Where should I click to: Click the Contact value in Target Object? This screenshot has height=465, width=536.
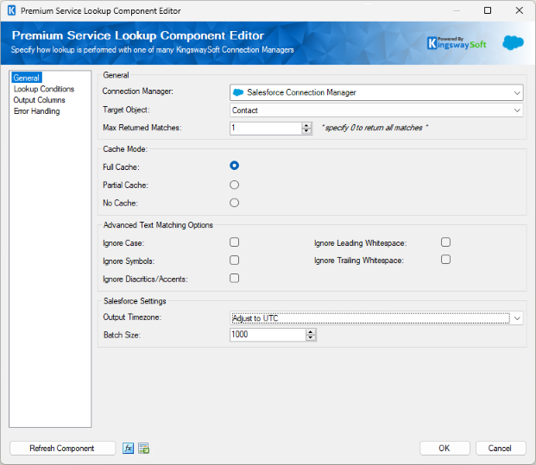tap(245, 110)
